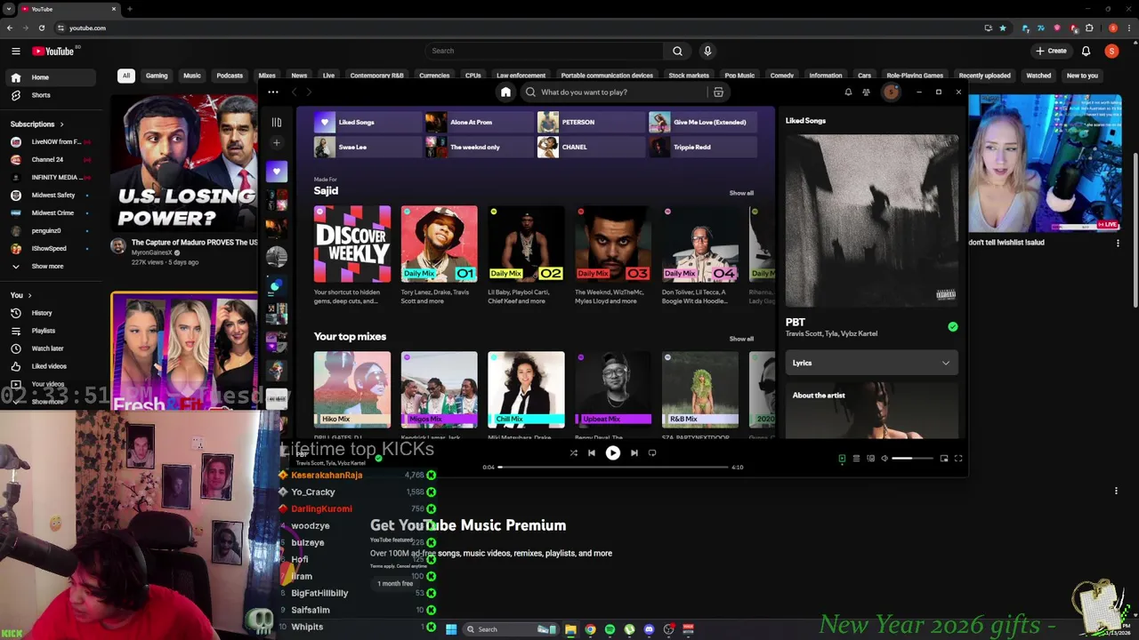
Task: Show all Made For Sajid mixes
Action: [x=741, y=193]
